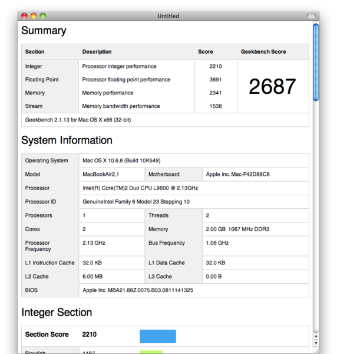Click the Core 2 Duo L9600 processor value
Image resolution: width=337 pixels, height=354 pixels.
click(x=140, y=188)
